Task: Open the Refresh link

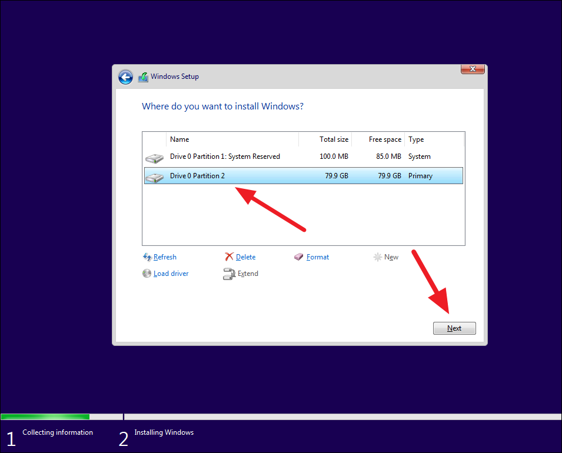Action: [x=165, y=257]
